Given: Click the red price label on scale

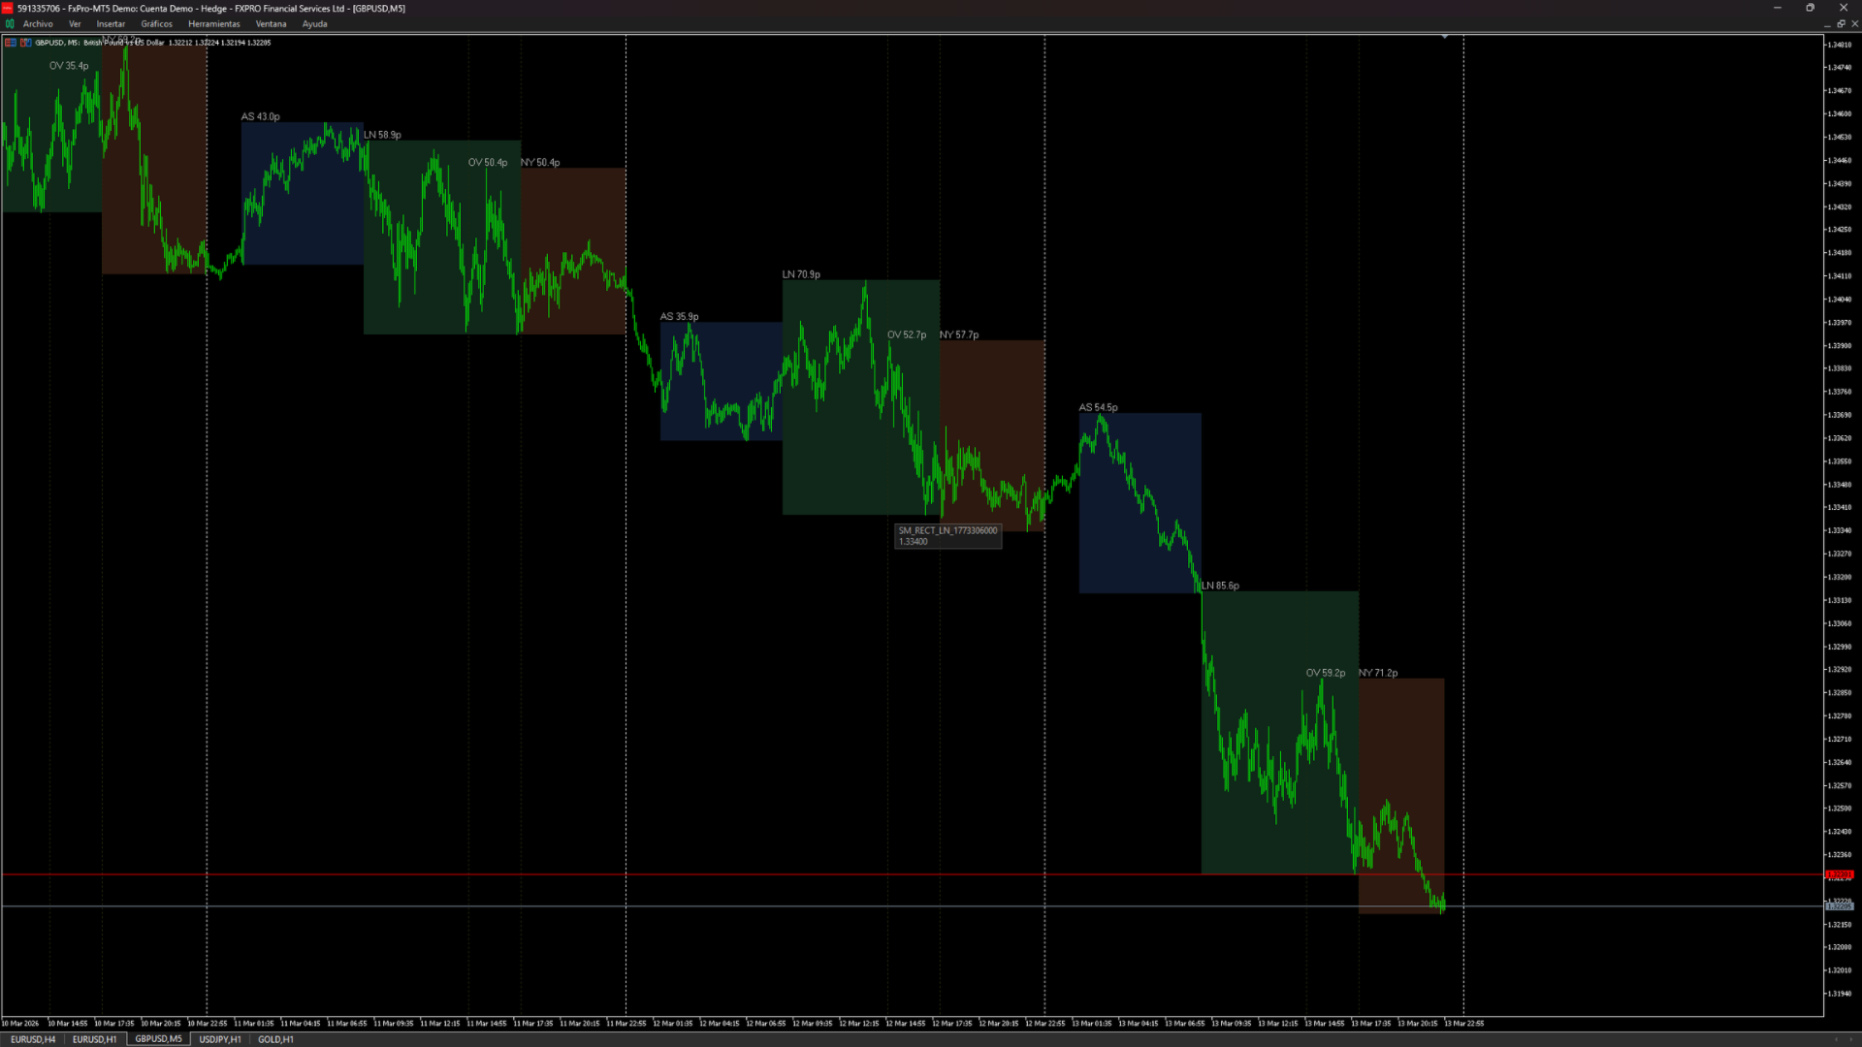Looking at the screenshot, I should coord(1839,874).
